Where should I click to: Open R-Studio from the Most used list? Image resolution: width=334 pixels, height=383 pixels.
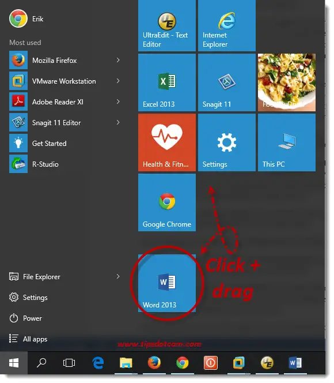(x=66, y=164)
